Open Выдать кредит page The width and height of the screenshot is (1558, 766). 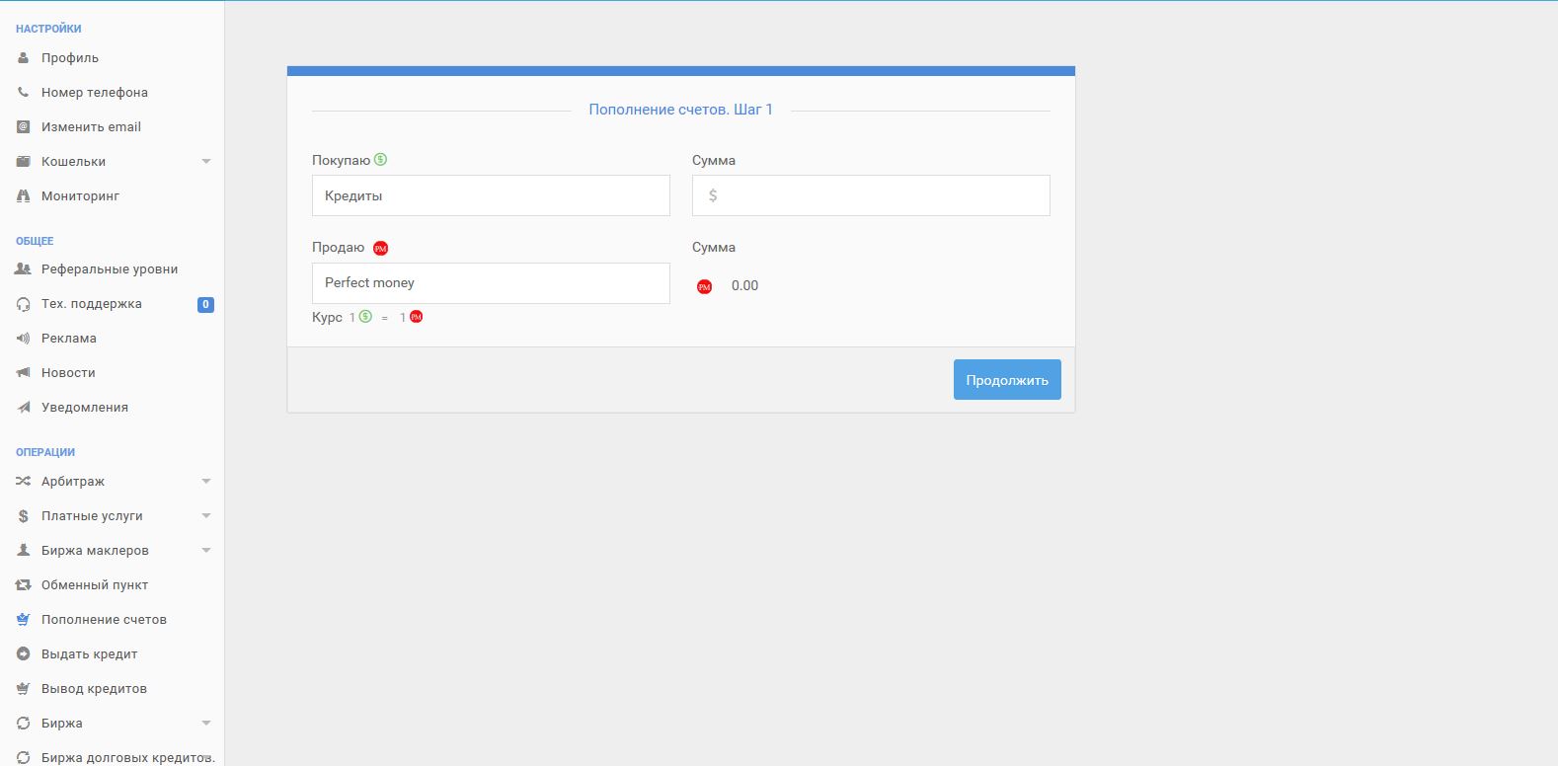[x=90, y=654]
